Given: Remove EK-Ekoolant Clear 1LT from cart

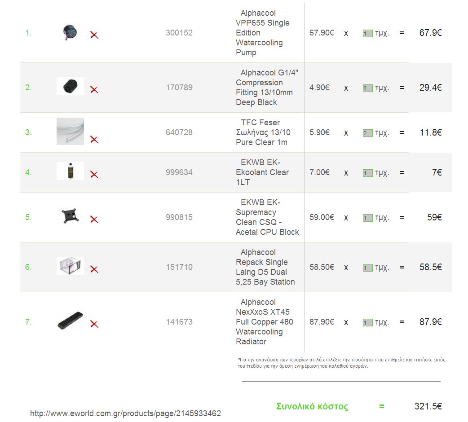Looking at the screenshot, I should click(94, 175).
